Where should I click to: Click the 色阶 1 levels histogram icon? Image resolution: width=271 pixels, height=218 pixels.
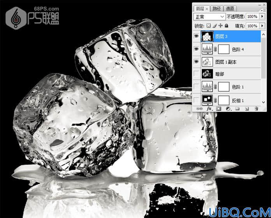pos(207,87)
